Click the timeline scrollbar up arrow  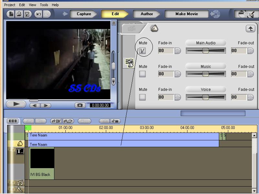pos(254,136)
